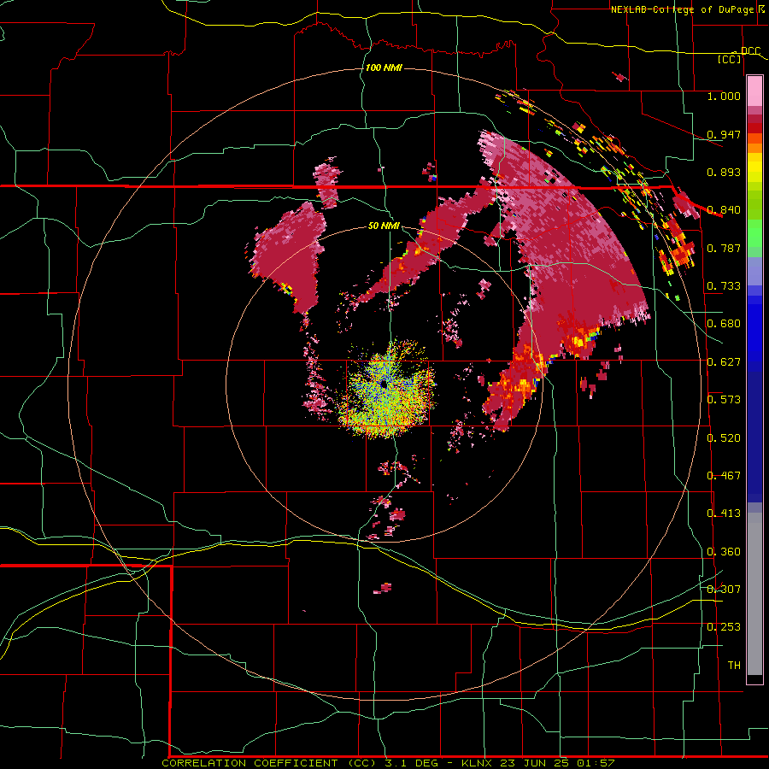Click the 23 JUN 25 01:57 timestamp
This screenshot has width=769, height=769.
point(558,763)
